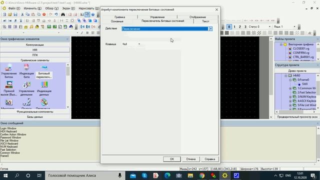Click the blue Download-to-HMI icon
Viewport: 320px width, 180px height.
click(x=71, y=26)
